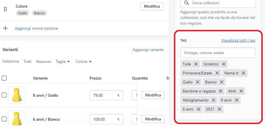Open Visualizza tutti i tag link
The width and height of the screenshot is (265, 128).
238,40
